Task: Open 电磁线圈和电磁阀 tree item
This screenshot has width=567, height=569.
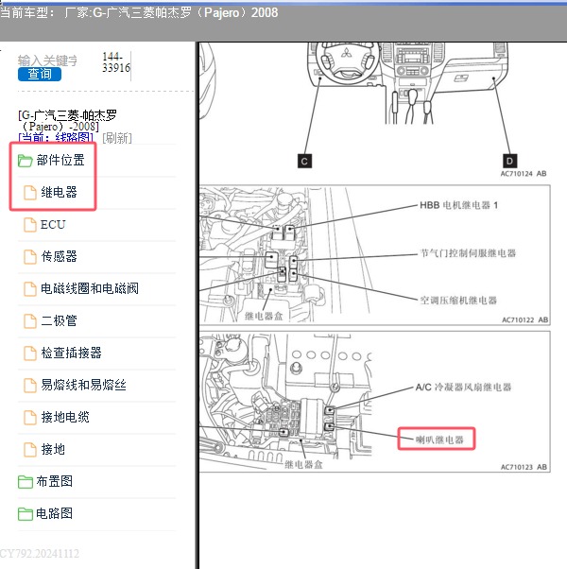Action: [90, 288]
